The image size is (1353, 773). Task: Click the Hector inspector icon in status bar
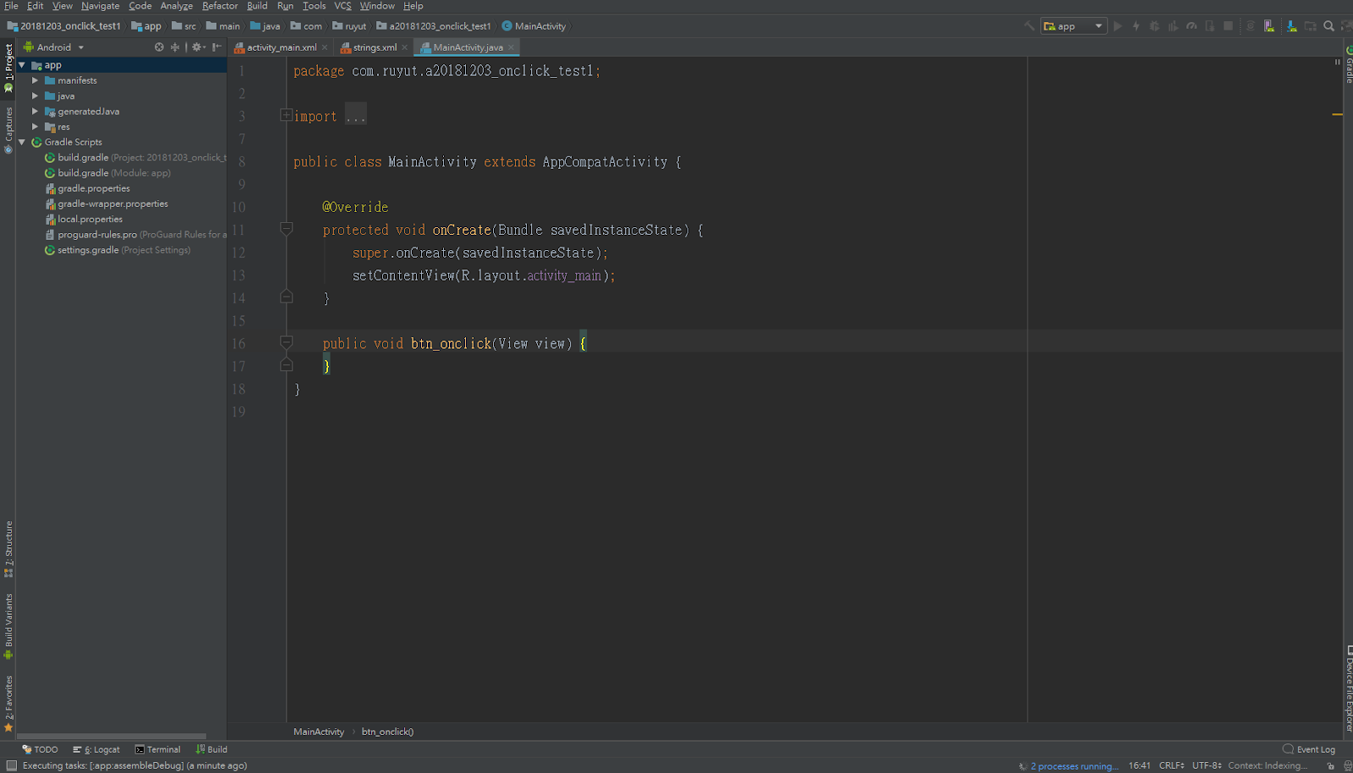click(1347, 766)
